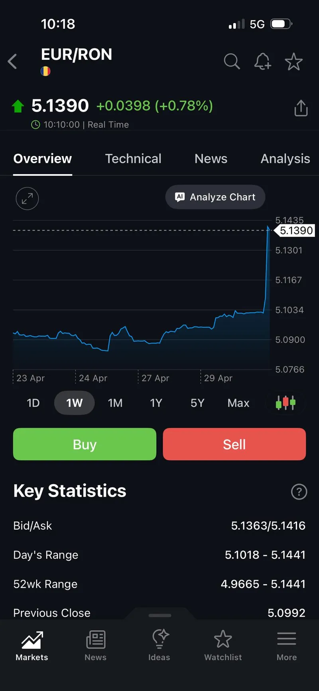The height and width of the screenshot is (691, 319).
Task: Open the More menu
Action: click(x=287, y=646)
